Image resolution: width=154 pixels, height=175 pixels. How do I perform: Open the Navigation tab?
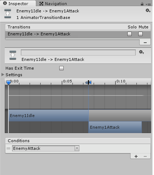coord(53,4)
